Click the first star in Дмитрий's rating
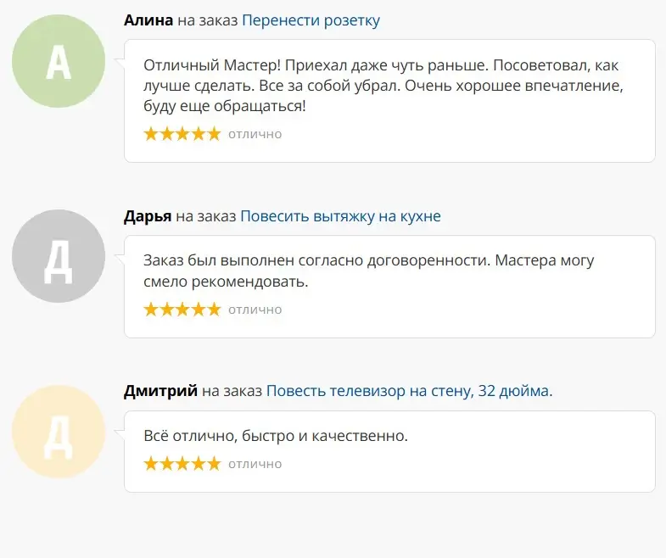Image resolution: width=666 pixels, height=558 pixels. (x=151, y=464)
